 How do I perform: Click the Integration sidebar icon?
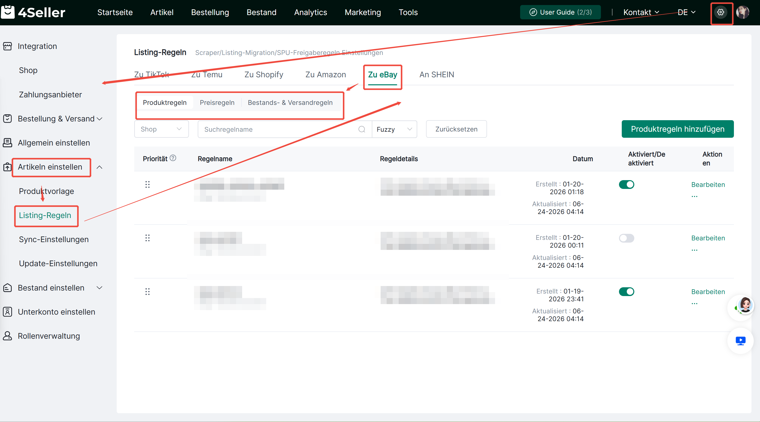(x=7, y=46)
